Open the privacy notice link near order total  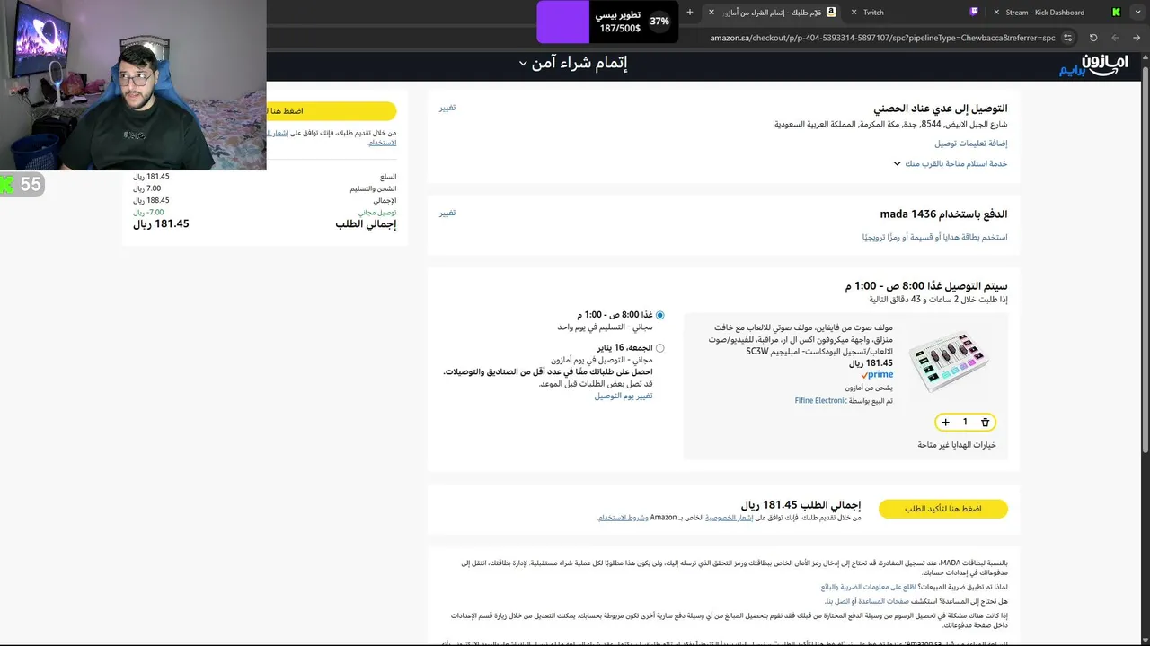pyautogui.click(x=729, y=518)
